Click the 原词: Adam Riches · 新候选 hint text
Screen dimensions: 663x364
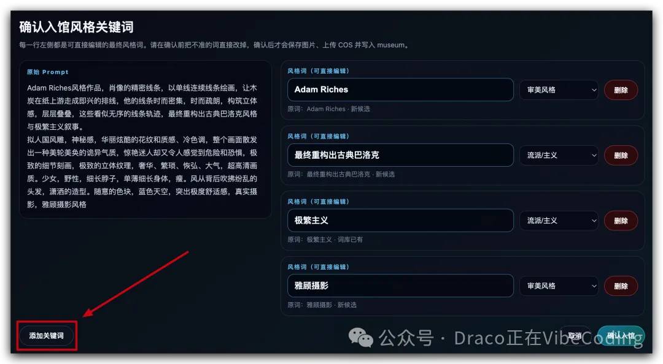coord(328,109)
